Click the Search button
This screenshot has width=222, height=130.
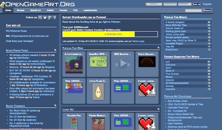point(207,10)
